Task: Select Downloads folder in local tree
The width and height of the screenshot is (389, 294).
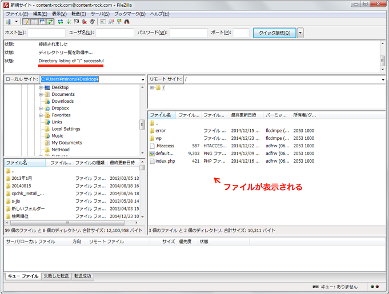Action: [x=62, y=101]
